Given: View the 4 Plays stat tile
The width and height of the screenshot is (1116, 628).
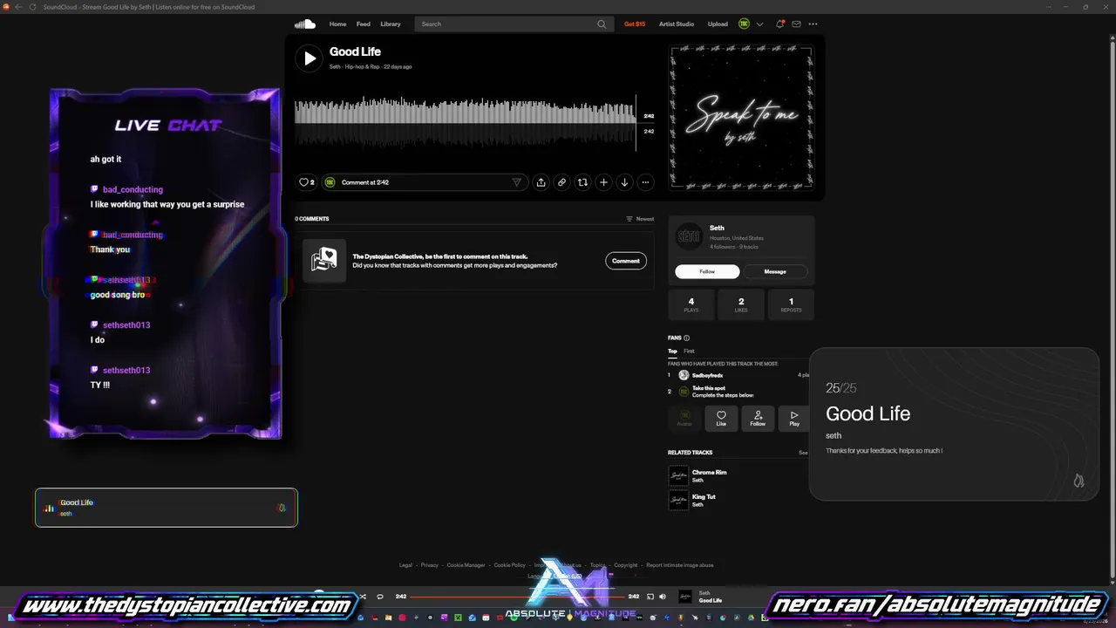Looking at the screenshot, I should [x=691, y=304].
